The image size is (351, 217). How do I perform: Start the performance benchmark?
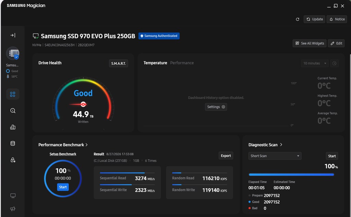click(x=63, y=187)
